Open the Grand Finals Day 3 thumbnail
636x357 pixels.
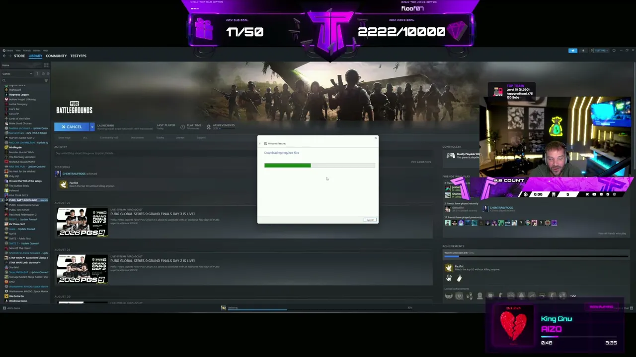click(82, 222)
